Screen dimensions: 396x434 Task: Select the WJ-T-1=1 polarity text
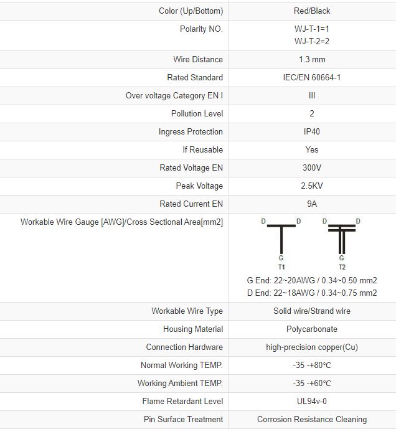coord(312,29)
